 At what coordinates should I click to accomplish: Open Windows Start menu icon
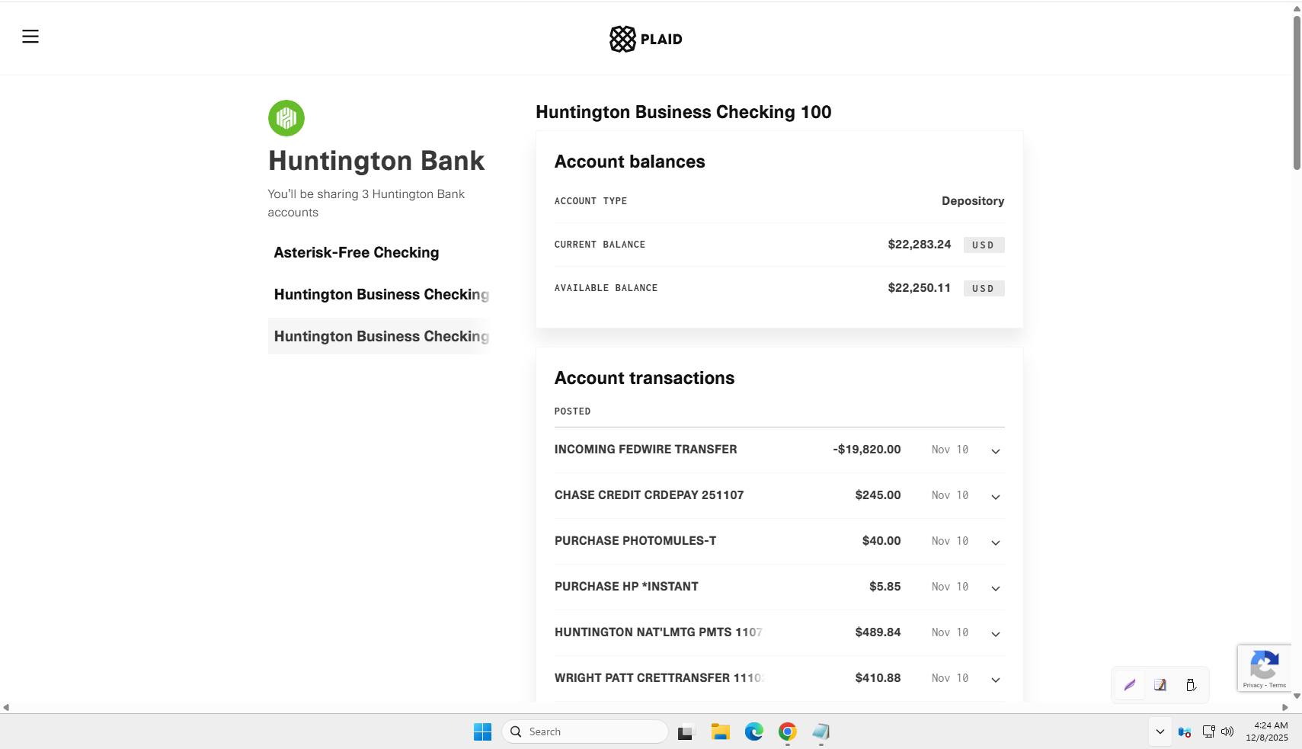pyautogui.click(x=482, y=731)
